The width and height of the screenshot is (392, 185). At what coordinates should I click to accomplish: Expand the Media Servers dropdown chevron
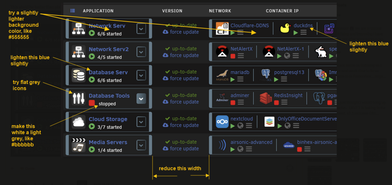141,145
